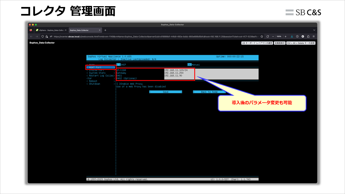Image resolution: width=345 pixels, height=194 pixels.
Task: Select the Sophos_Data-Collector browser tab
Action: pyautogui.click(x=85, y=30)
